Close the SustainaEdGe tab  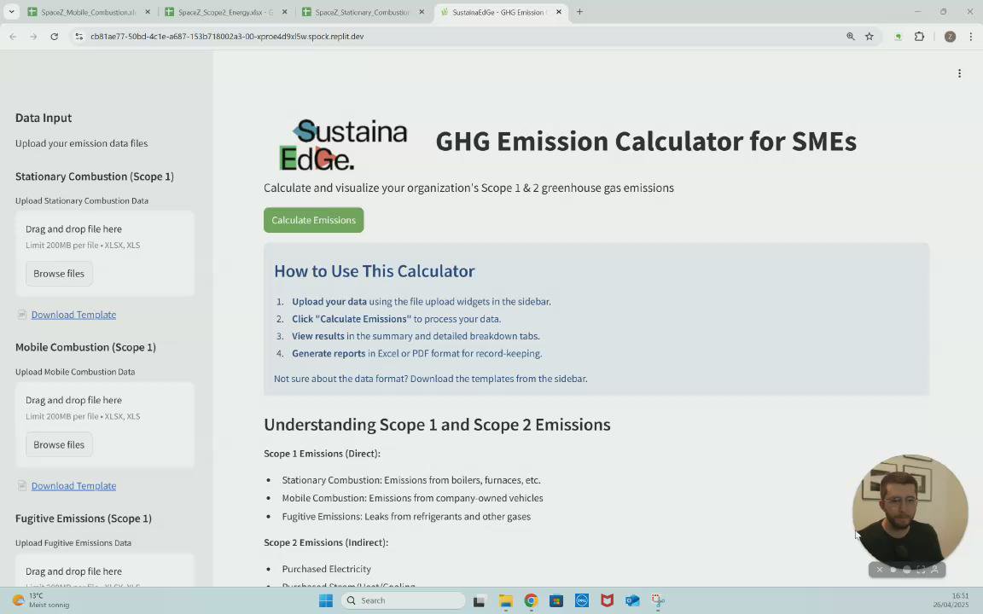(x=559, y=12)
